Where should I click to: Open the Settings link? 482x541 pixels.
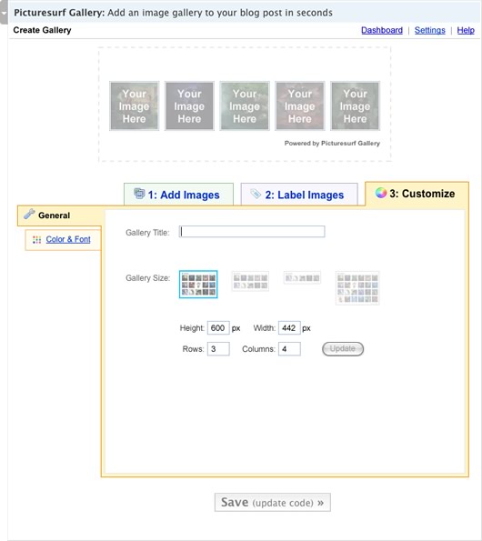(x=430, y=30)
